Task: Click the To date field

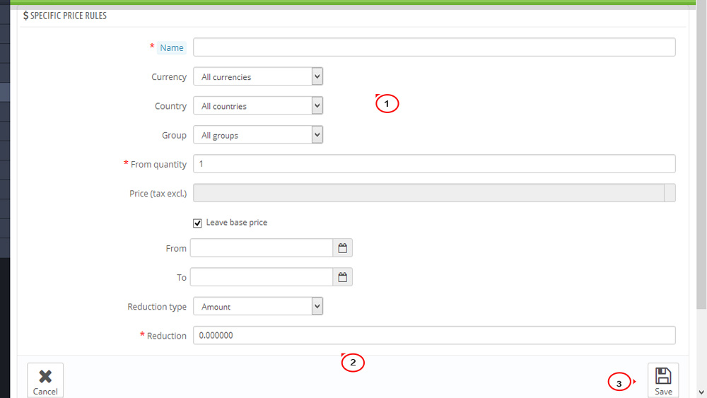Action: (262, 277)
